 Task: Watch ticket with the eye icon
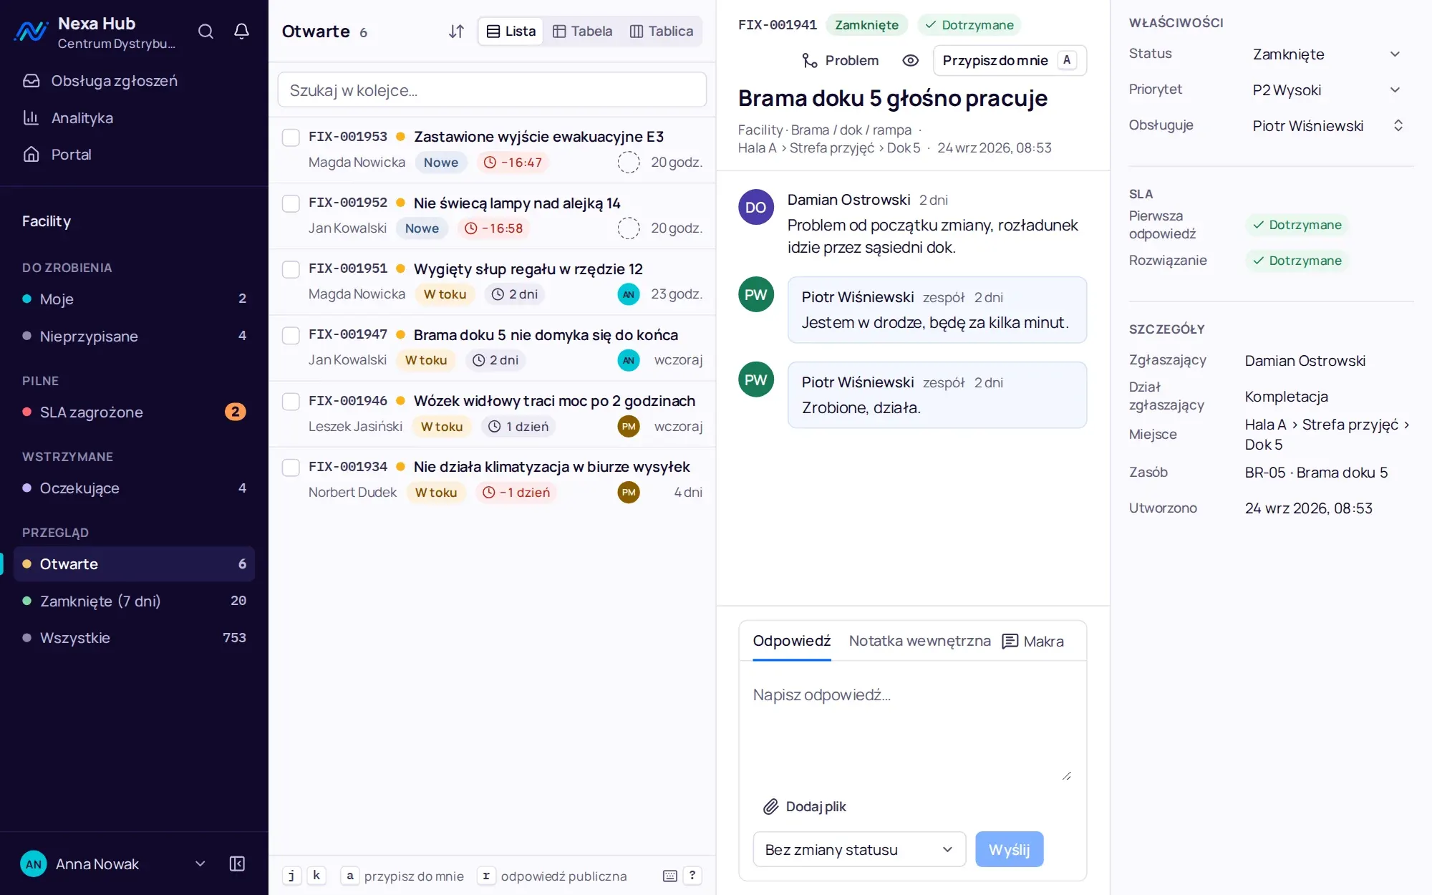click(910, 61)
